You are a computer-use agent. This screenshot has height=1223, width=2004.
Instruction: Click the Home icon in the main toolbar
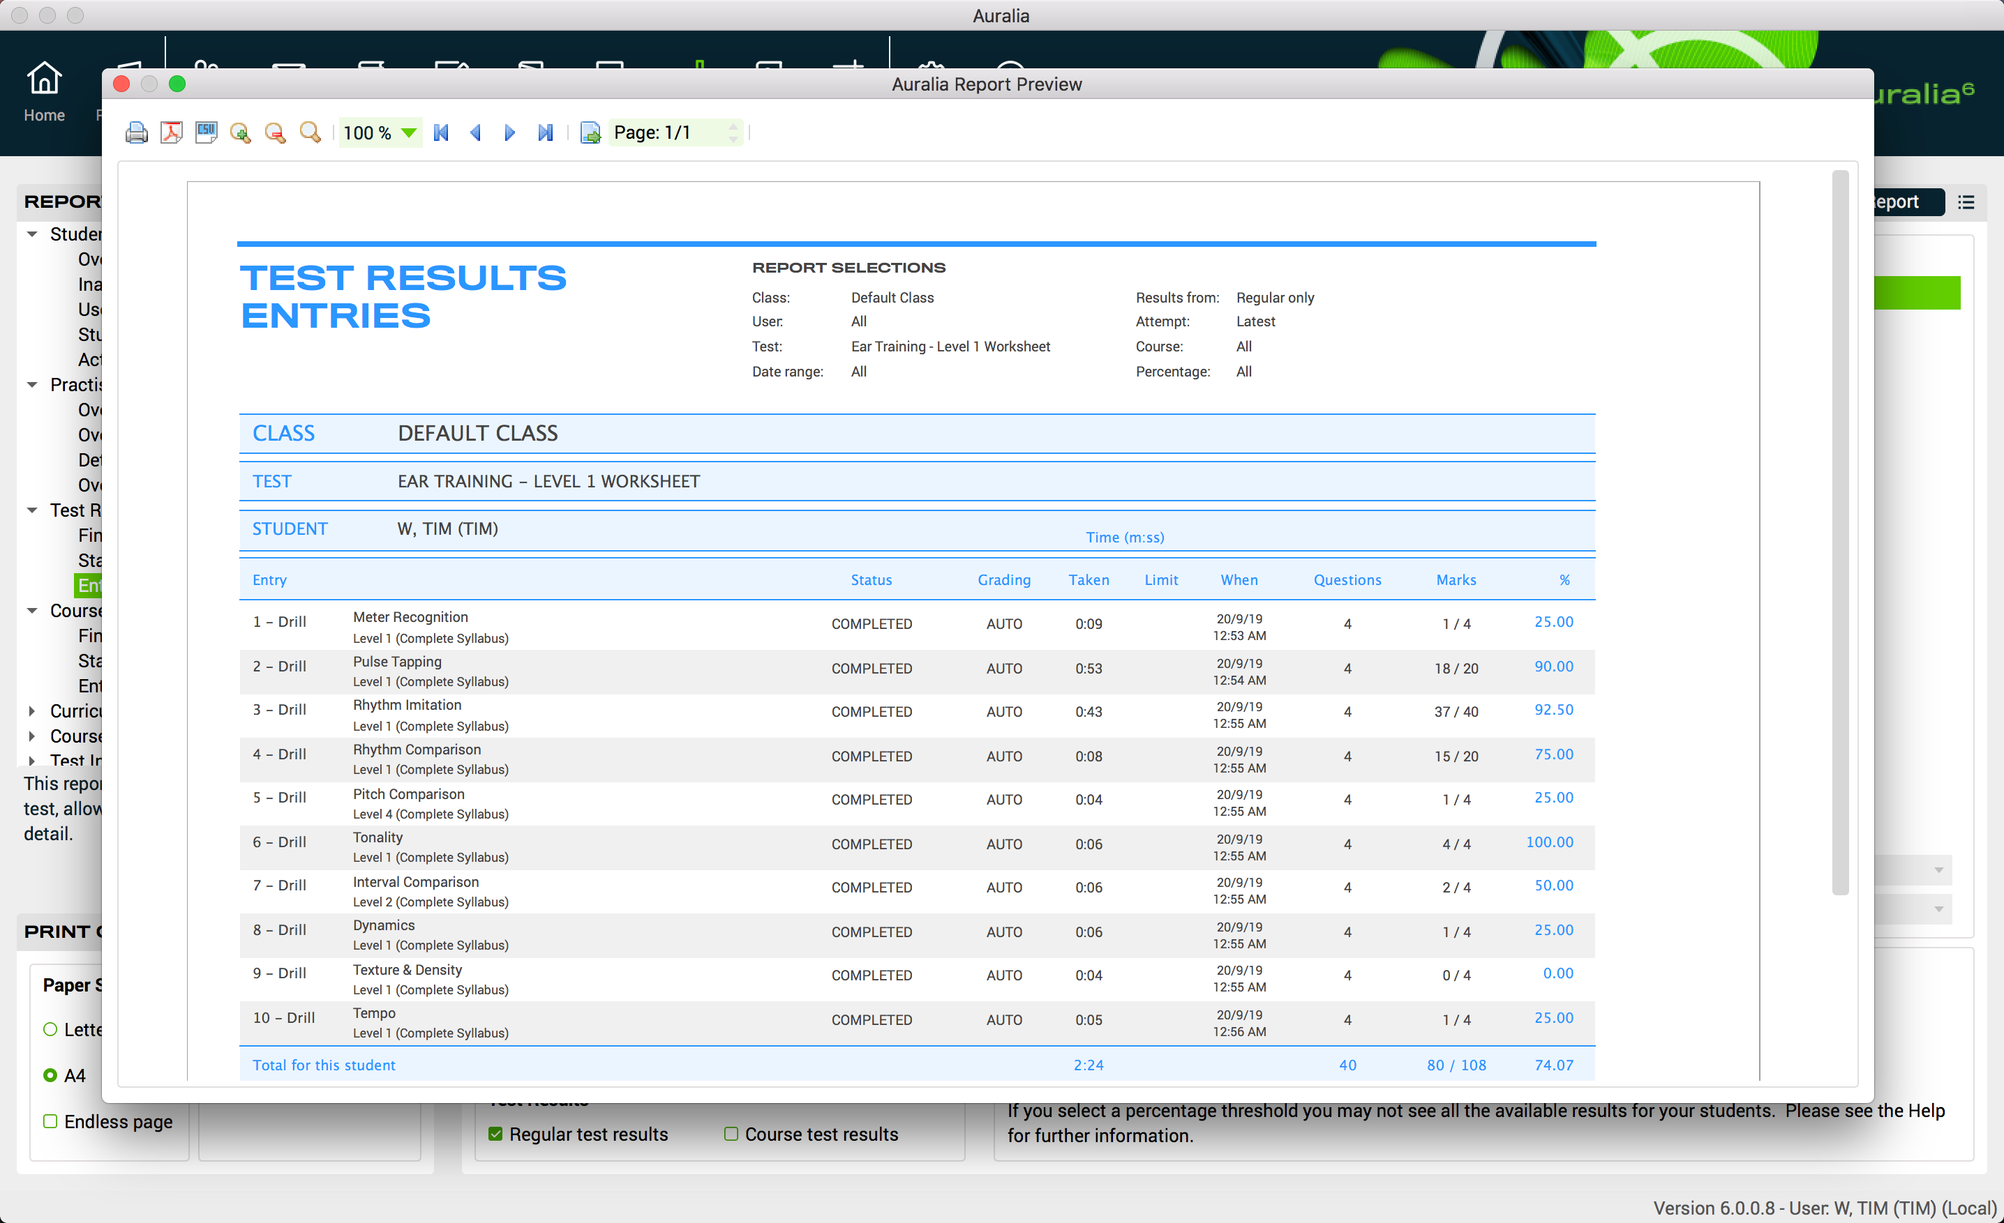click(44, 79)
